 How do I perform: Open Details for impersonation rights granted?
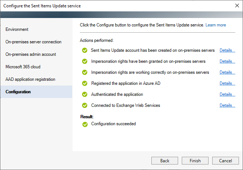[227, 61]
